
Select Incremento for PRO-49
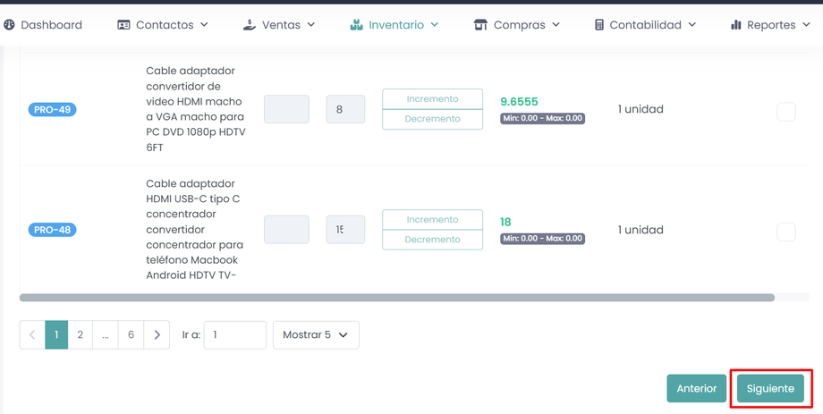[x=432, y=99]
